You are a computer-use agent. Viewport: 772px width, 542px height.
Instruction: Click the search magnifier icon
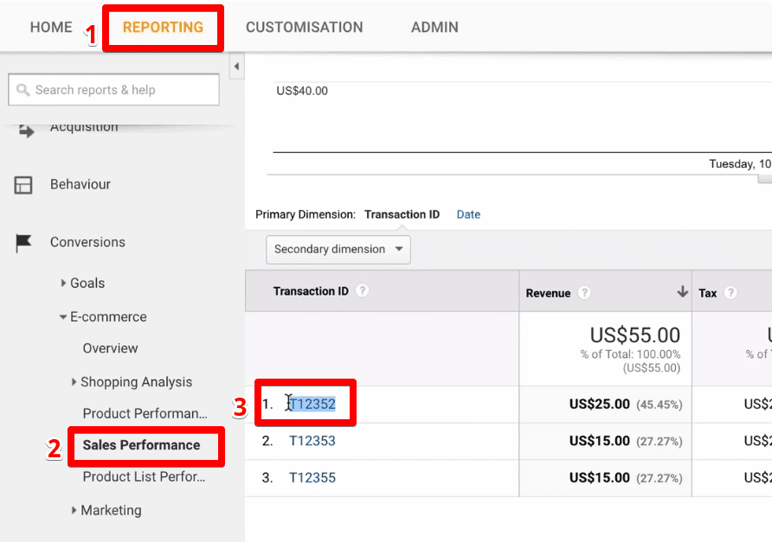23,90
